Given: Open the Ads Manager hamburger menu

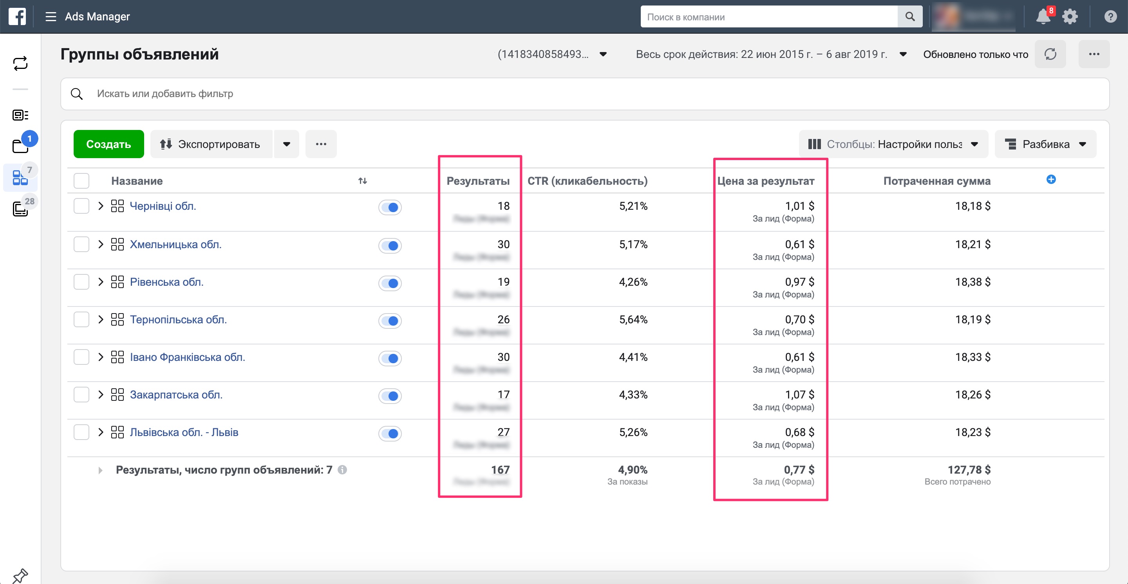Looking at the screenshot, I should point(51,16).
